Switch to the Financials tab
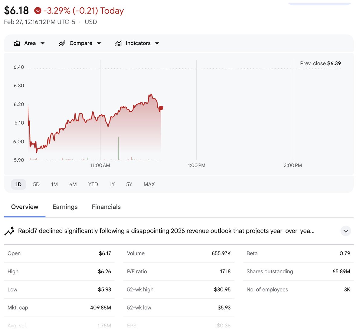 [106, 207]
